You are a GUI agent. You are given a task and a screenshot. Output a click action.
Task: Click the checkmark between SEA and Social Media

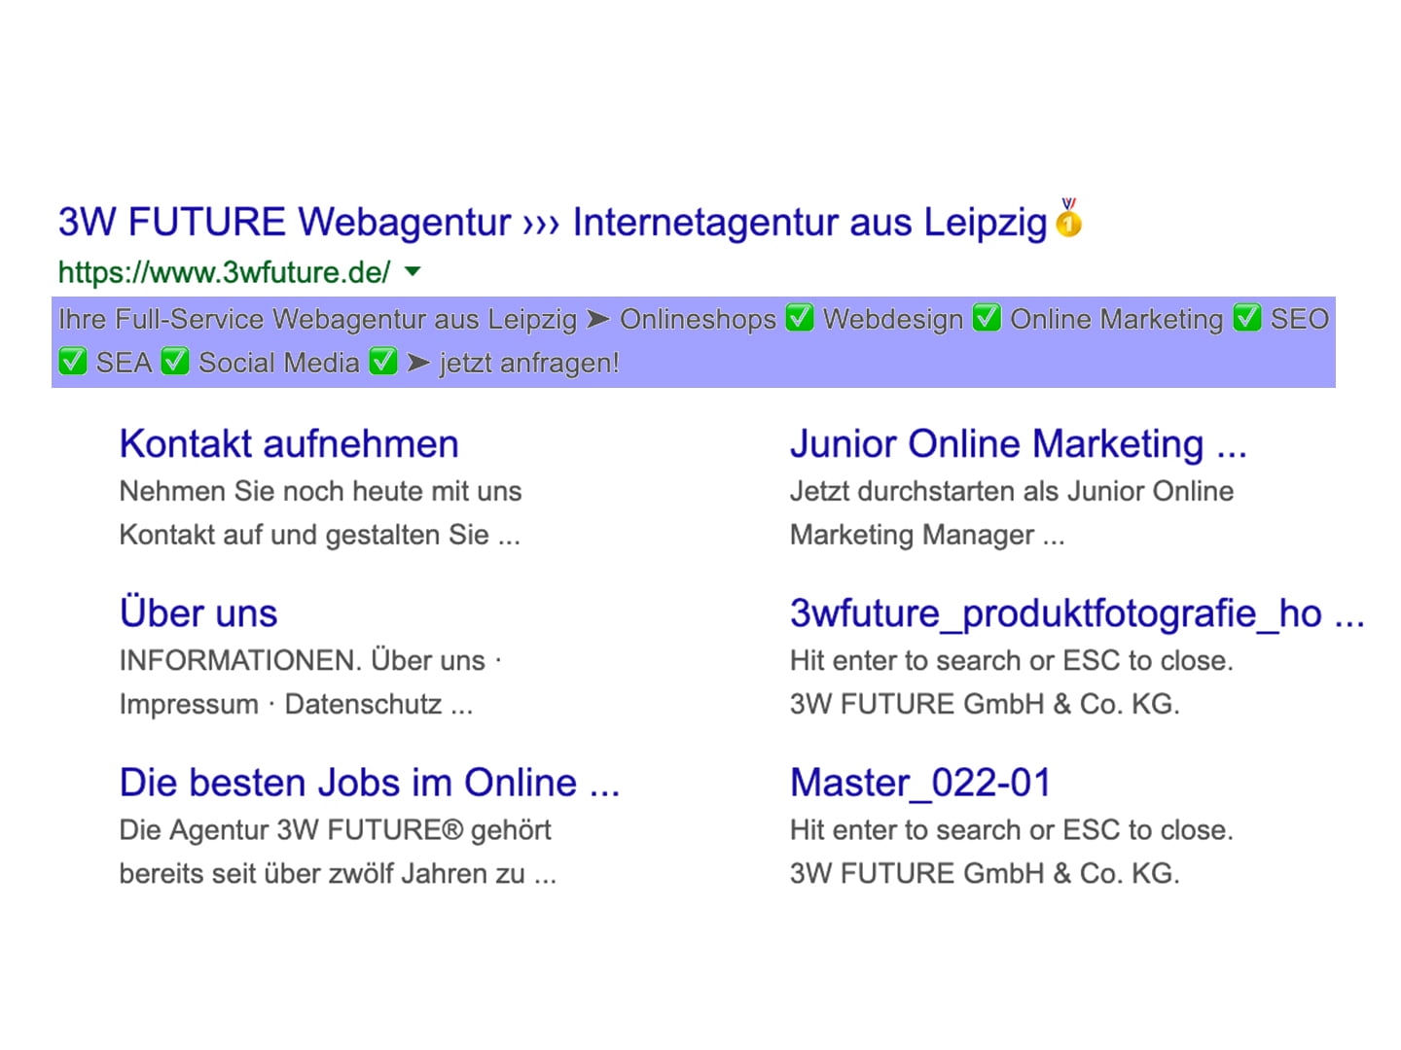pyautogui.click(x=175, y=362)
